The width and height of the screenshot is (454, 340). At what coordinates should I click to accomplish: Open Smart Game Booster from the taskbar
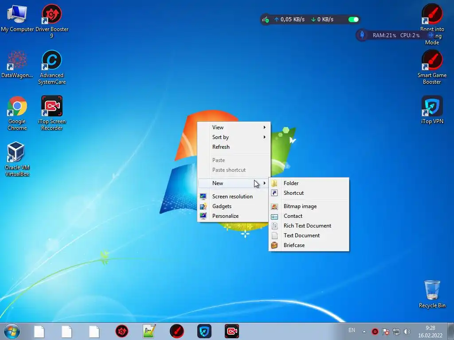coord(176,331)
